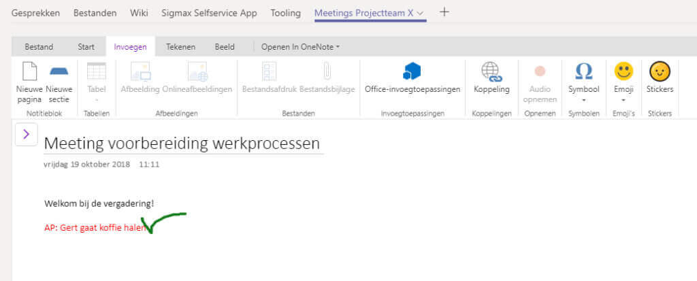
Task: Switch to the Tekenen ribbon tab
Action: point(180,47)
